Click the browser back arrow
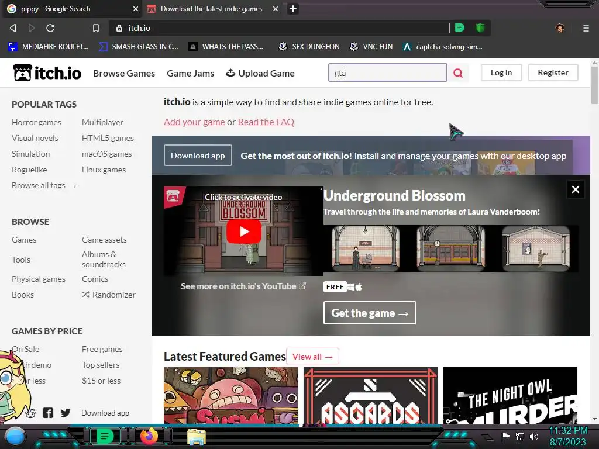This screenshot has height=449, width=599. point(13,28)
